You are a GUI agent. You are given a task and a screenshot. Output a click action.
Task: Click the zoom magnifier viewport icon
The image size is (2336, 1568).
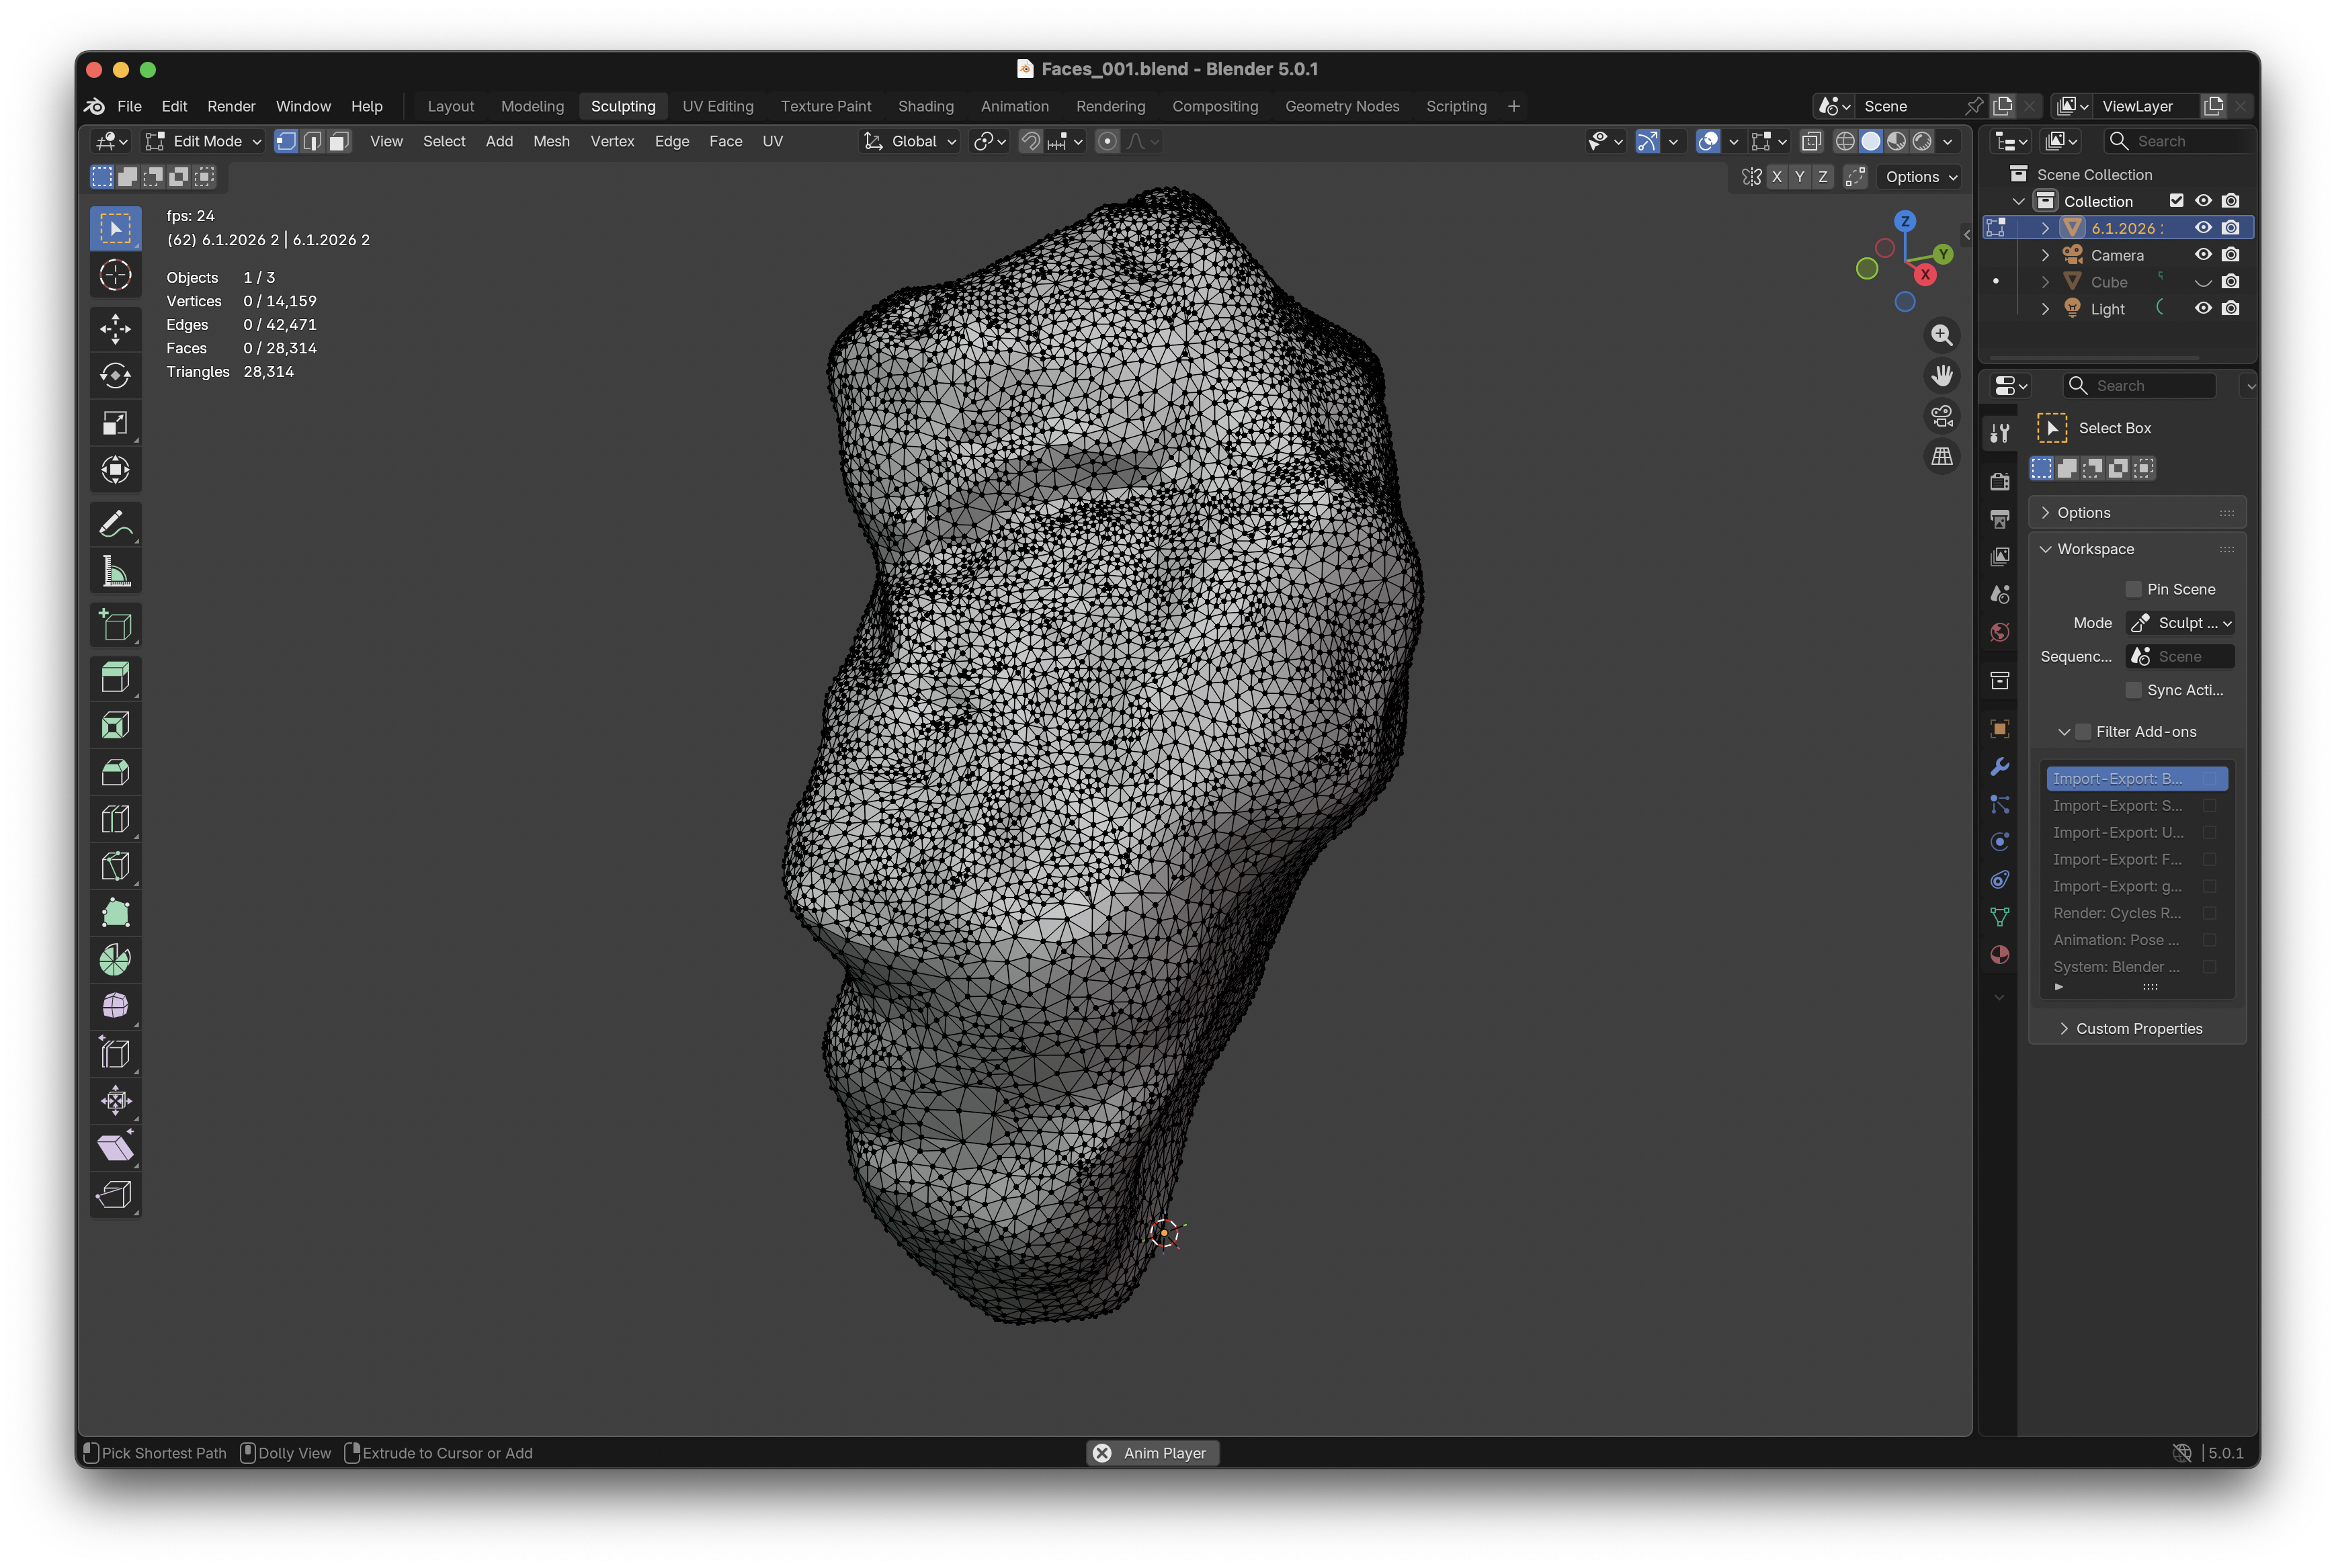[1941, 335]
